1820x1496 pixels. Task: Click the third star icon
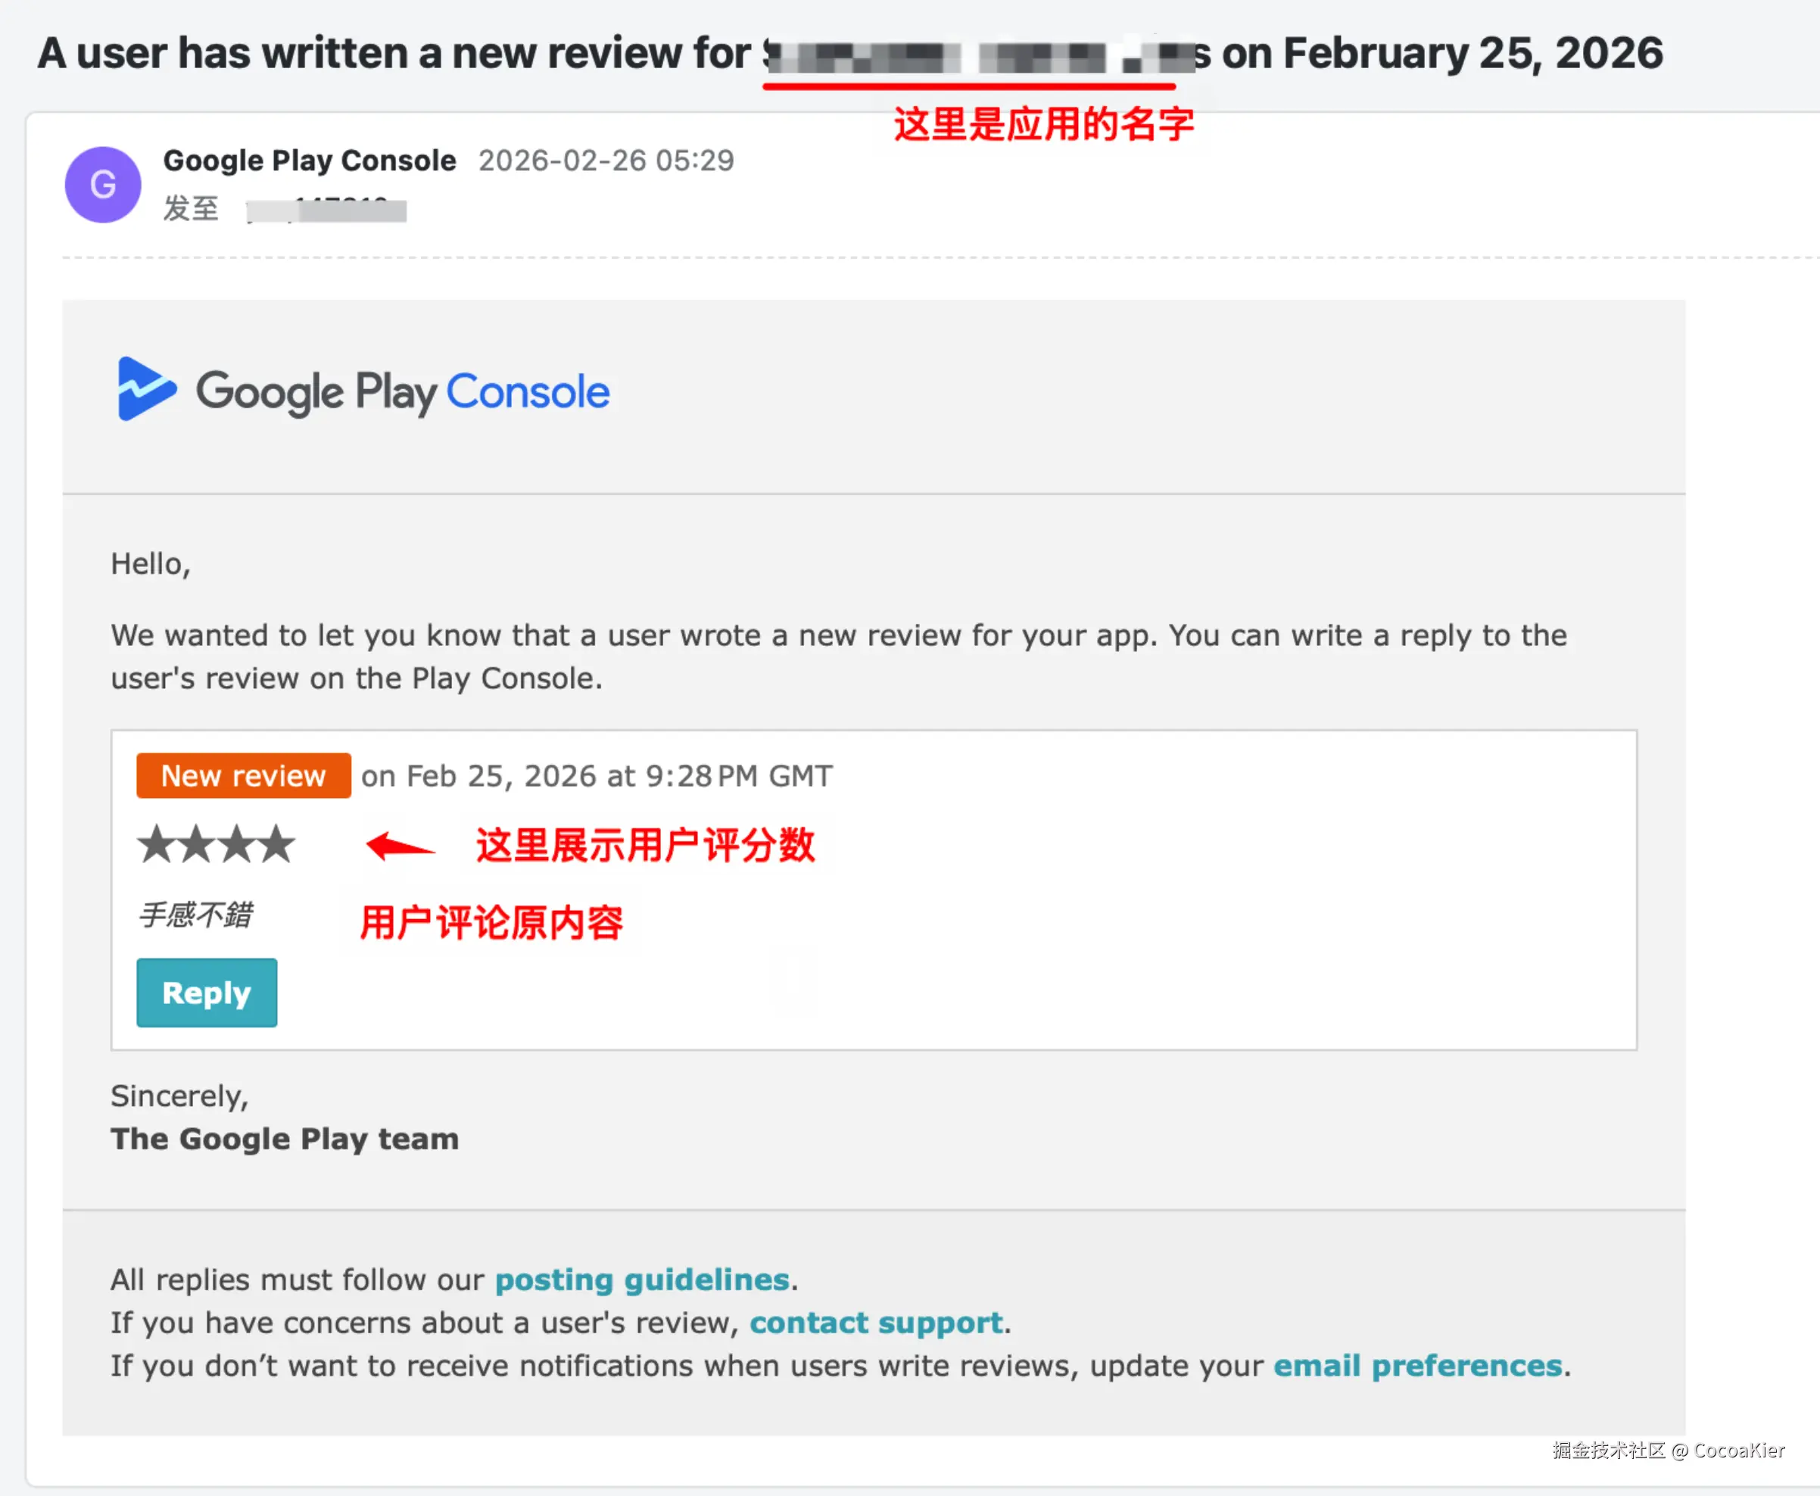(236, 844)
